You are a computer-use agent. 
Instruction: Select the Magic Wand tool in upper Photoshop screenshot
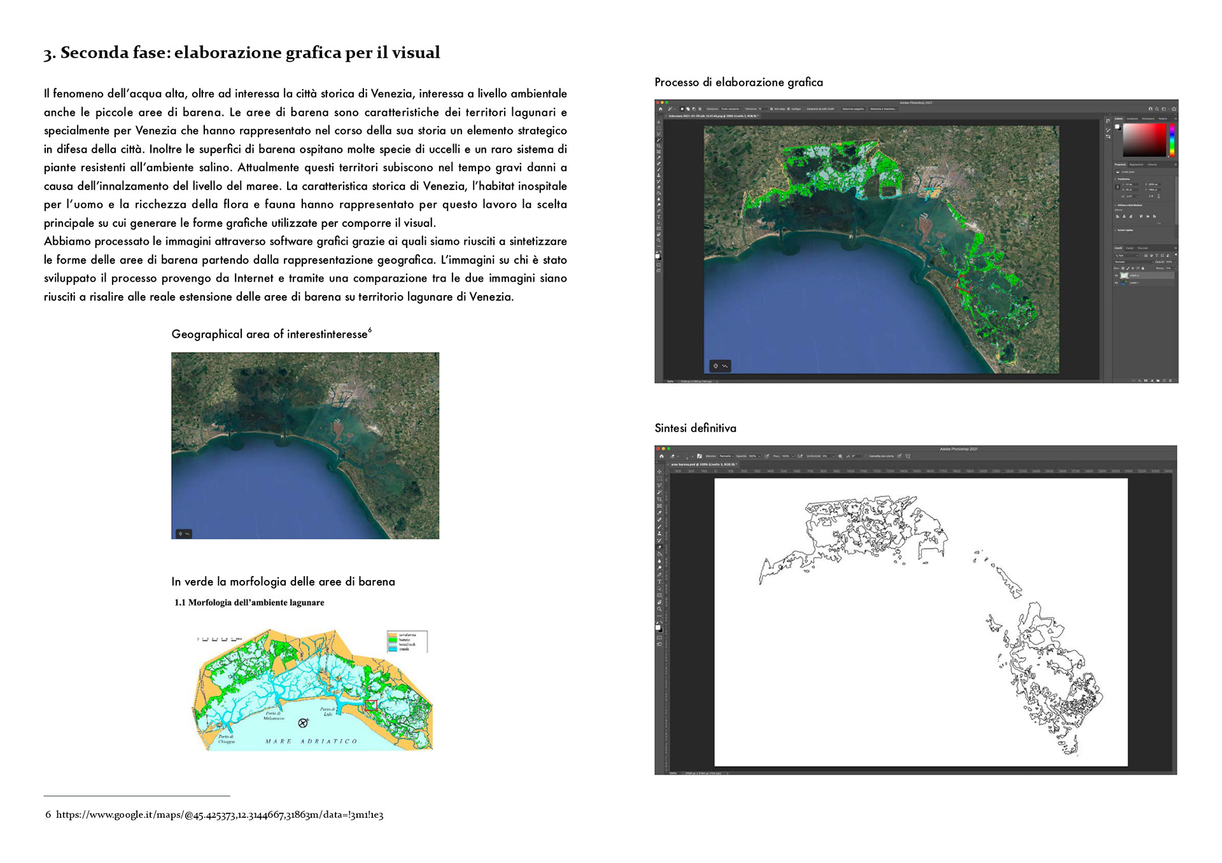(x=659, y=140)
